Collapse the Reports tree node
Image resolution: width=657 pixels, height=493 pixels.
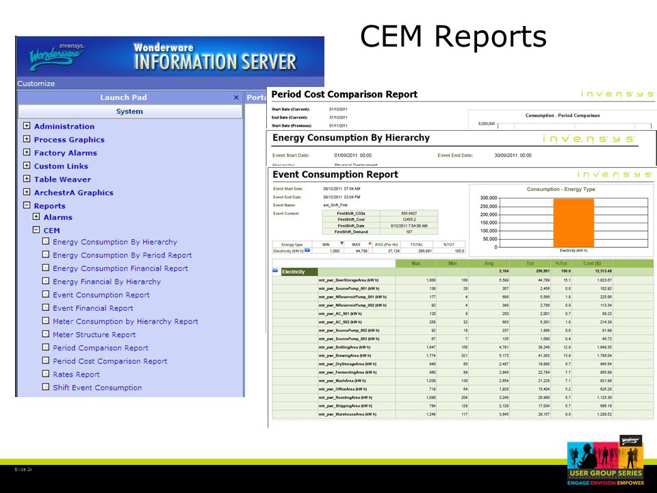(x=27, y=205)
